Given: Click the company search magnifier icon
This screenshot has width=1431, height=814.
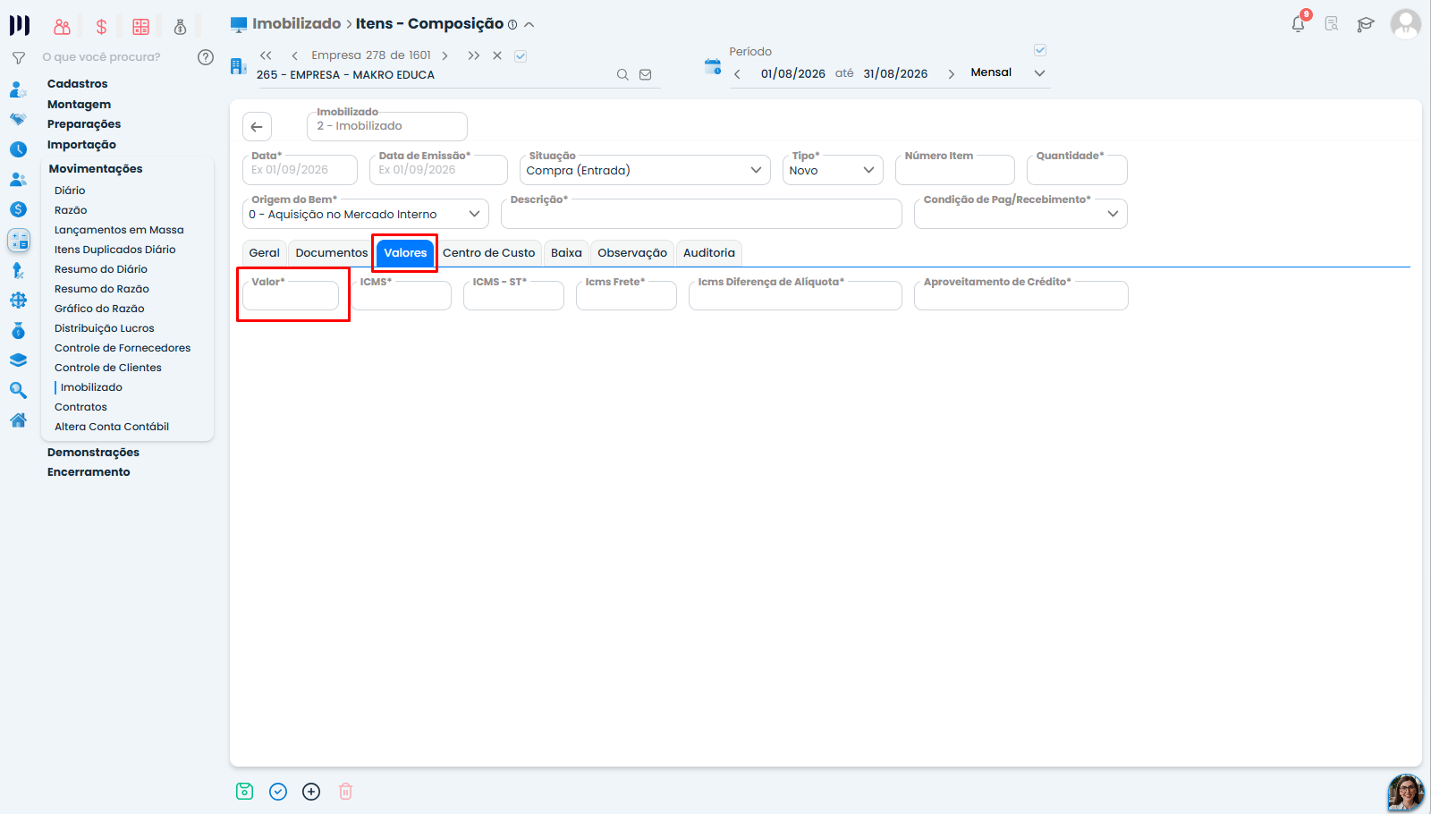Looking at the screenshot, I should [622, 75].
